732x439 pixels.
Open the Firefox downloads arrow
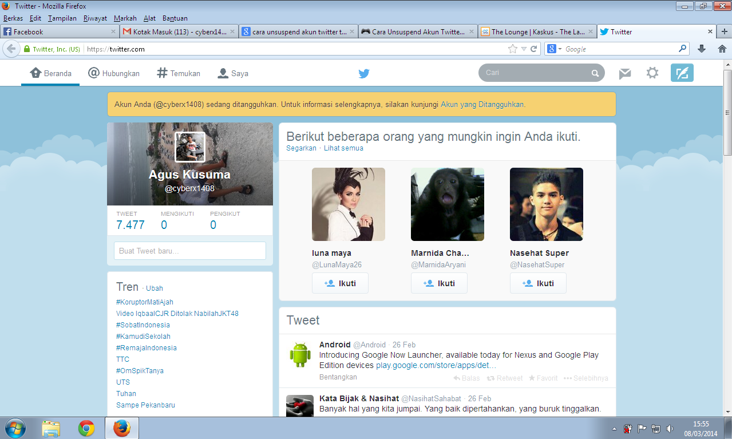702,49
